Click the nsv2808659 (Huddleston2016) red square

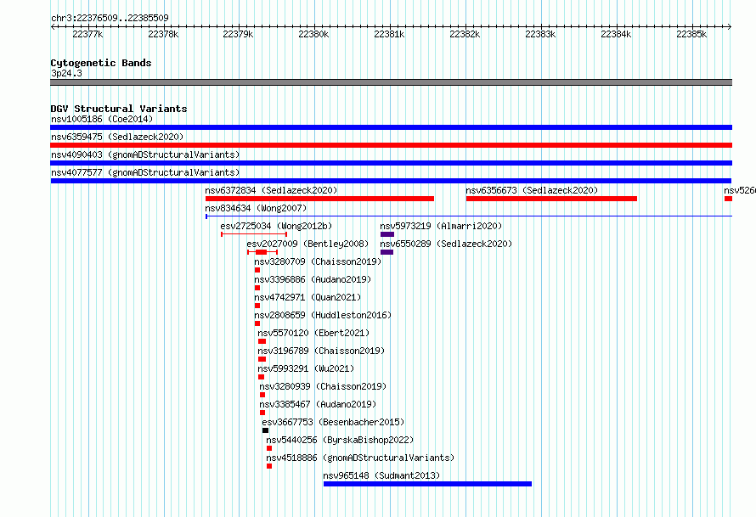[257, 323]
